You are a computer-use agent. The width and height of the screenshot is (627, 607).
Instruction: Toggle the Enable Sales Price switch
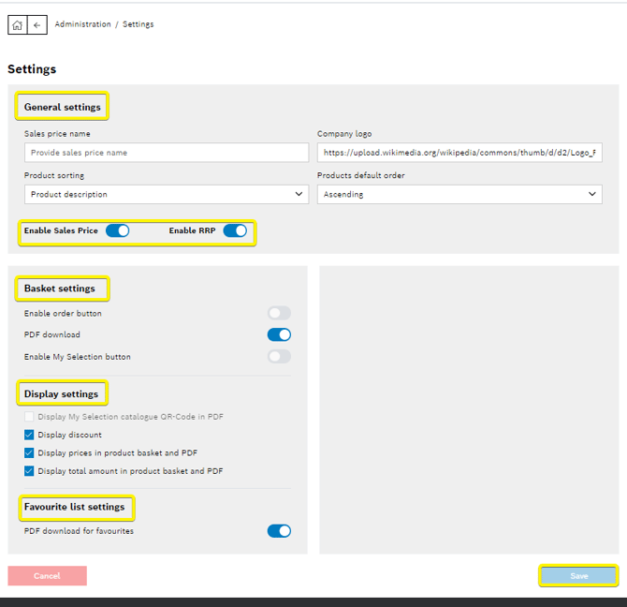point(117,230)
